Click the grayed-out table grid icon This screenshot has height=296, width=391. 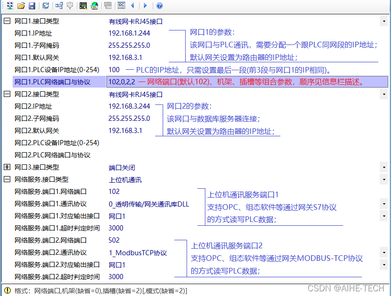108,6
